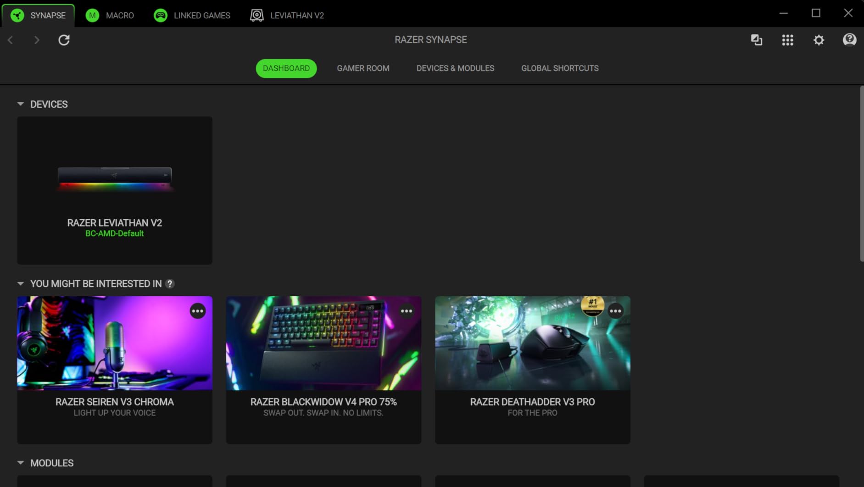Close the Razer Synapse window

pos(848,13)
